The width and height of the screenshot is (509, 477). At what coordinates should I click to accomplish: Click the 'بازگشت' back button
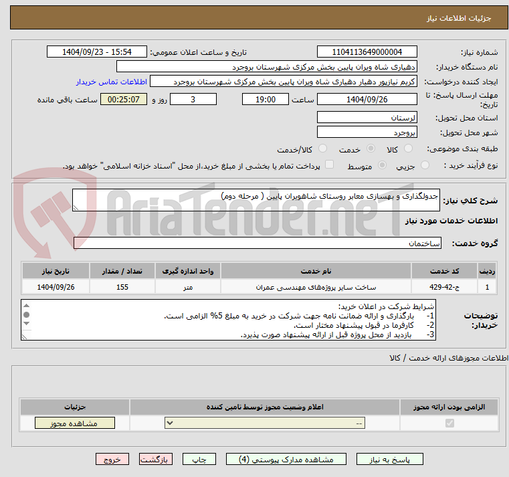point(156,460)
